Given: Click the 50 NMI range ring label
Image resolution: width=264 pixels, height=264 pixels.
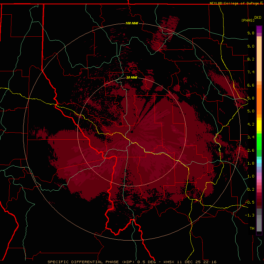Looking at the screenshot, I should click(132, 78).
